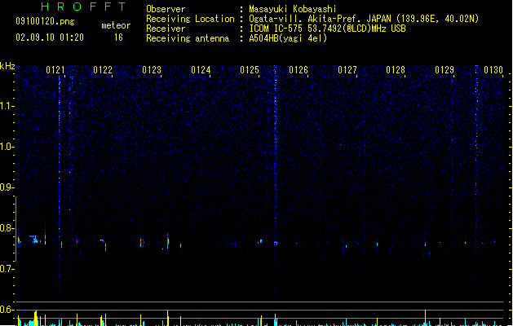Click the meteor count label
This screenshot has width=513, height=326.
[116, 25]
